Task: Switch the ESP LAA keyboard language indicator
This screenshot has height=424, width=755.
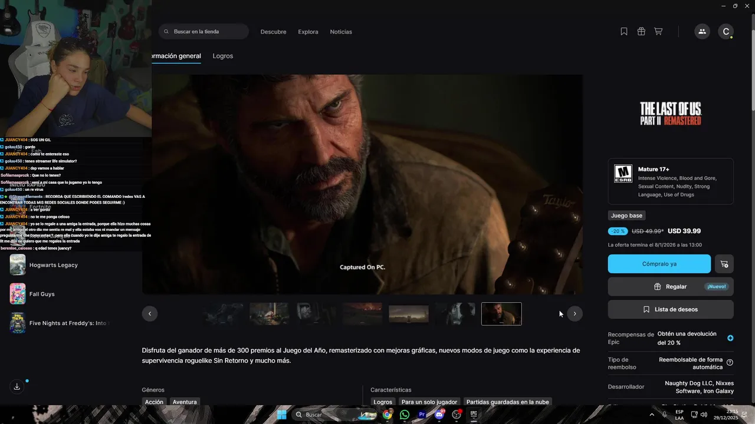Action: point(679,415)
